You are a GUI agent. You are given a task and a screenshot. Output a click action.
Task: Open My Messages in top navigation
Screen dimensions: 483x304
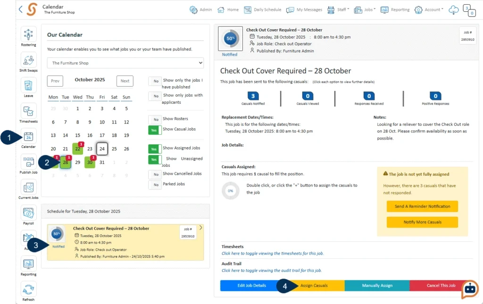pos(304,10)
